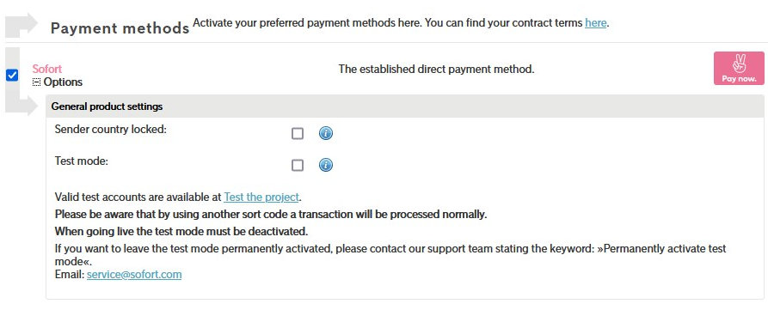Click the Test mode label text
Viewport: 768px width, 322px height.
(82, 161)
